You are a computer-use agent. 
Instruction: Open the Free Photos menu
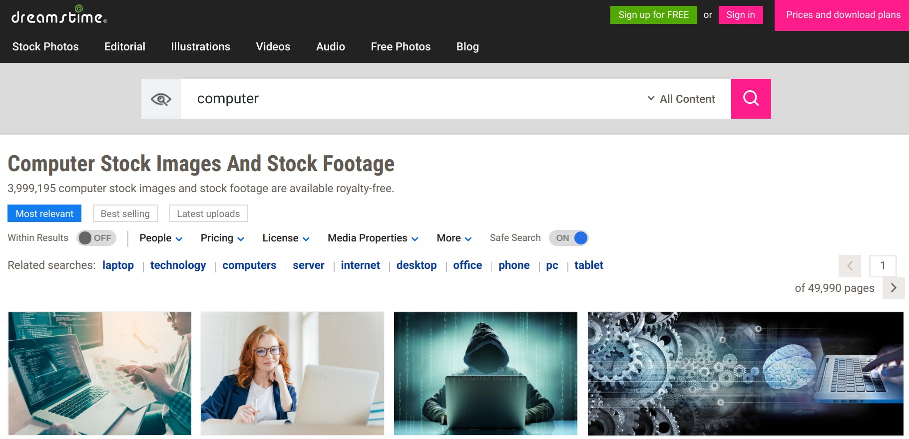[401, 46]
